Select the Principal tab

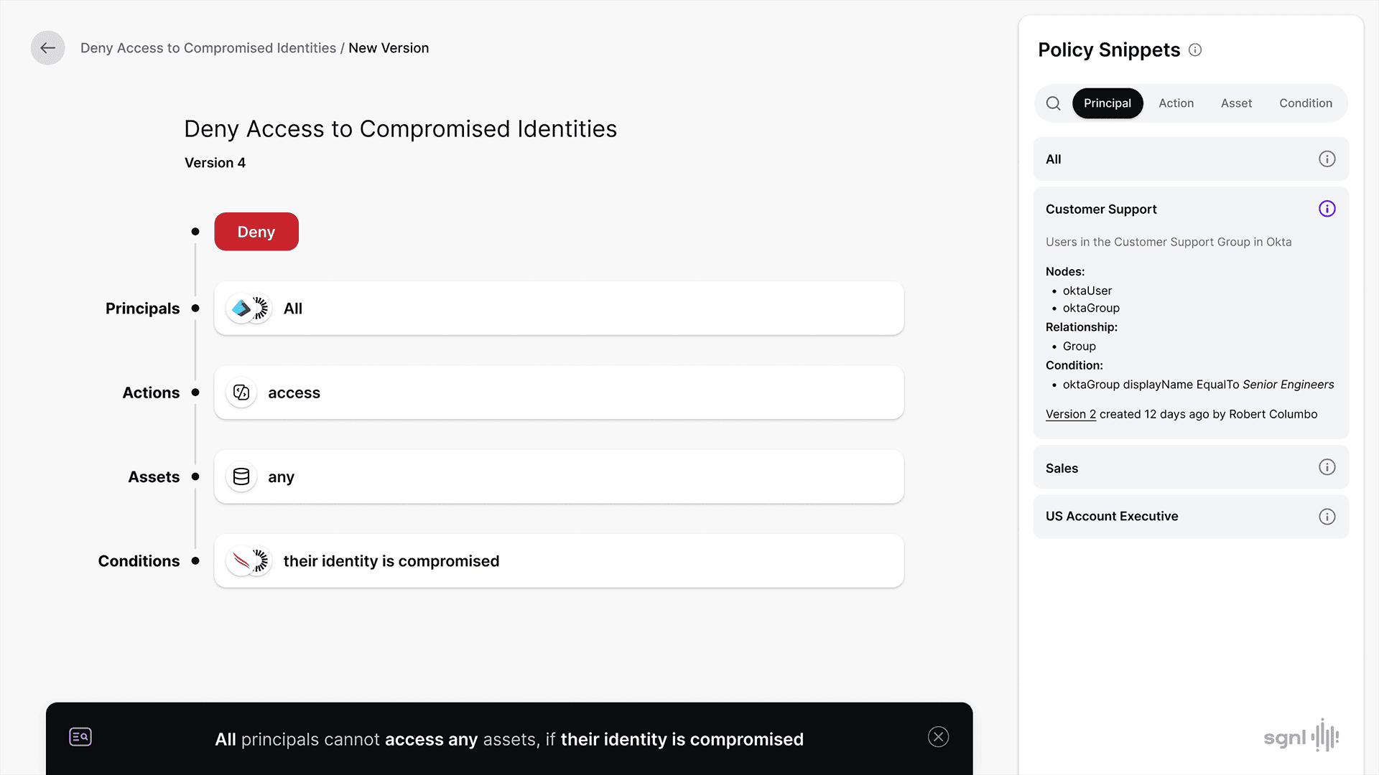pos(1107,103)
